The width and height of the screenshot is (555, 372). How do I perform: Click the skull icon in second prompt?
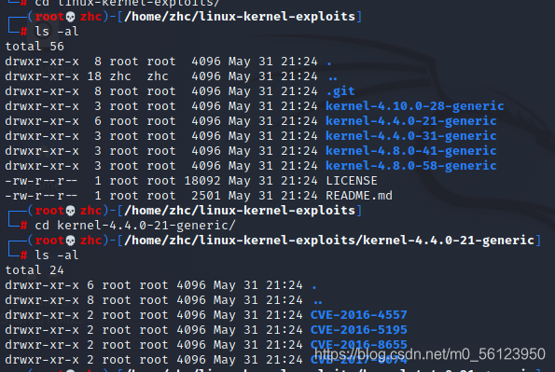click(x=71, y=211)
